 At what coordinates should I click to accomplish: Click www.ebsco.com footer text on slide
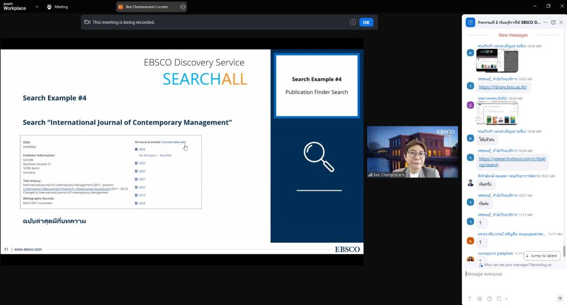point(28,249)
